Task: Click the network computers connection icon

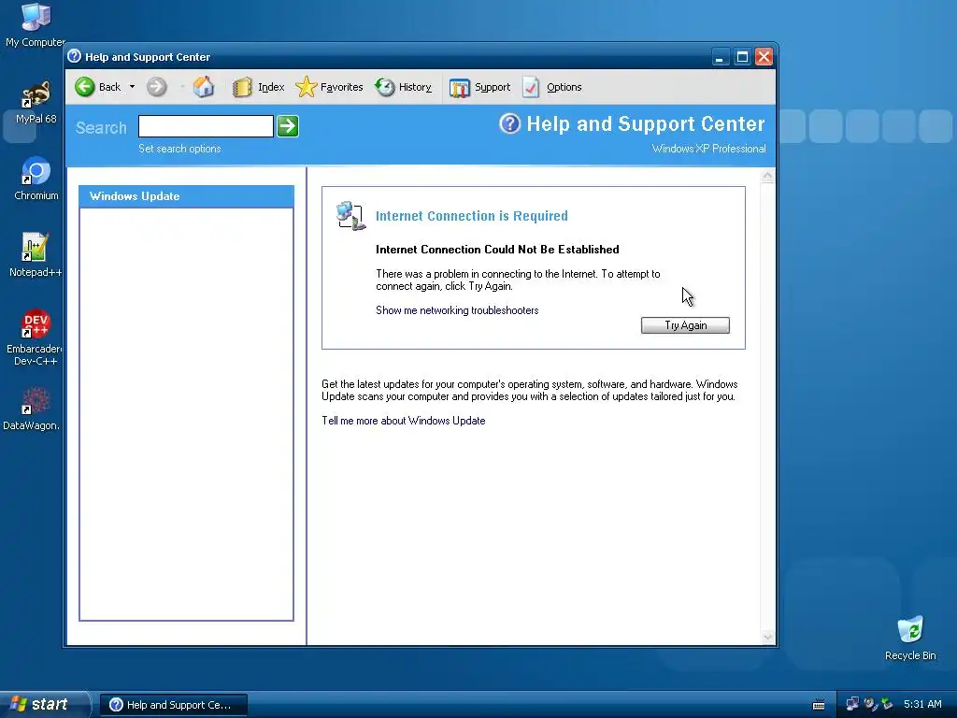Action: (x=351, y=216)
